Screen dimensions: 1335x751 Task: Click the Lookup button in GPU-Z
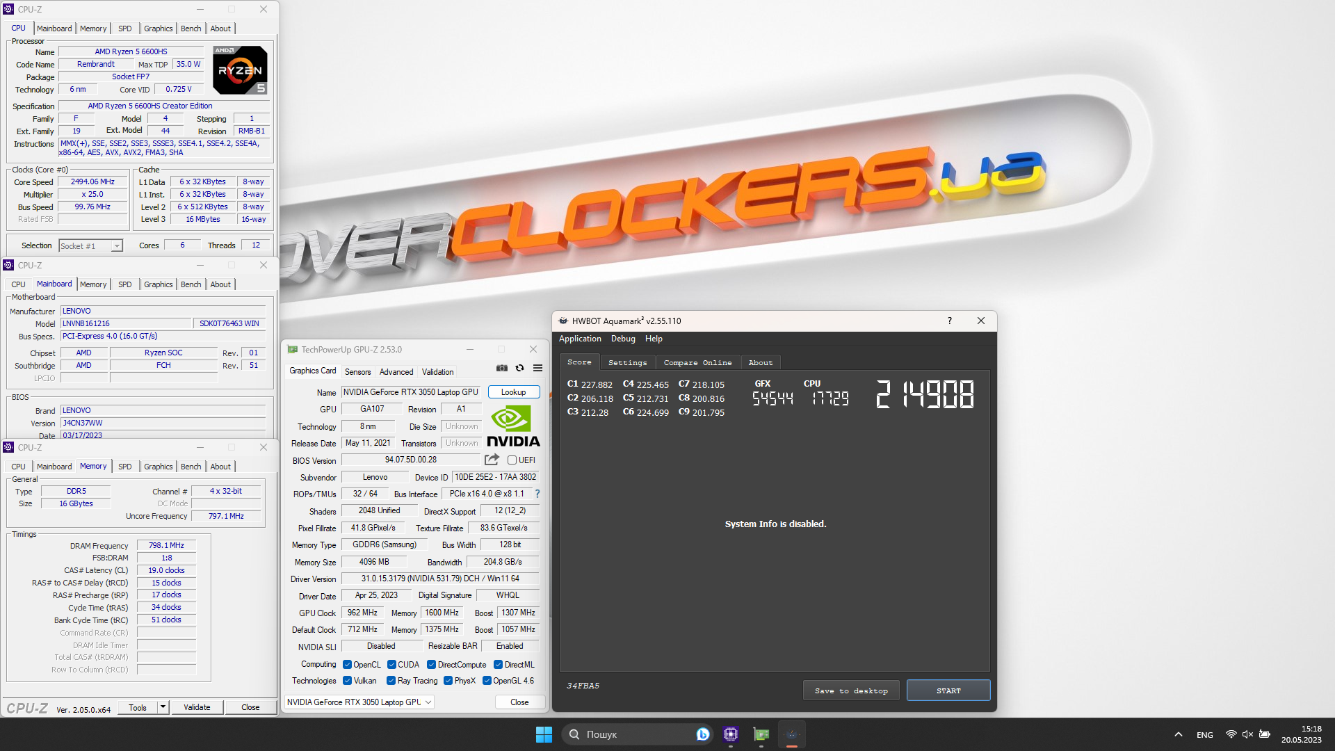(x=514, y=392)
